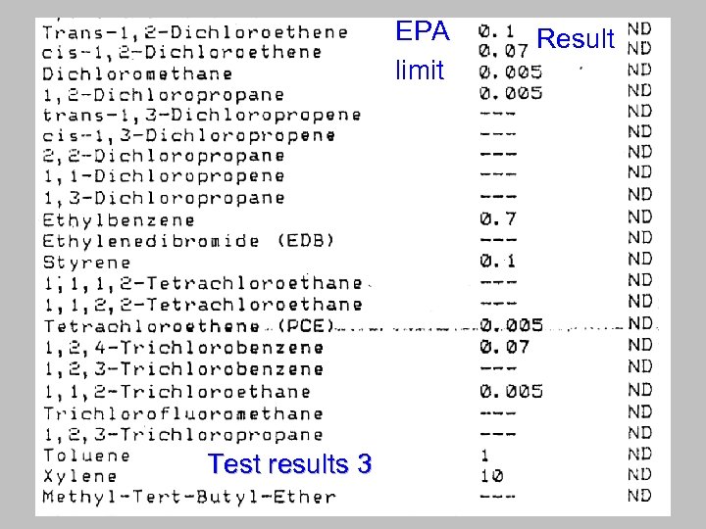
Task: Select the ND result for Ethylbenzene
Action: (x=639, y=217)
